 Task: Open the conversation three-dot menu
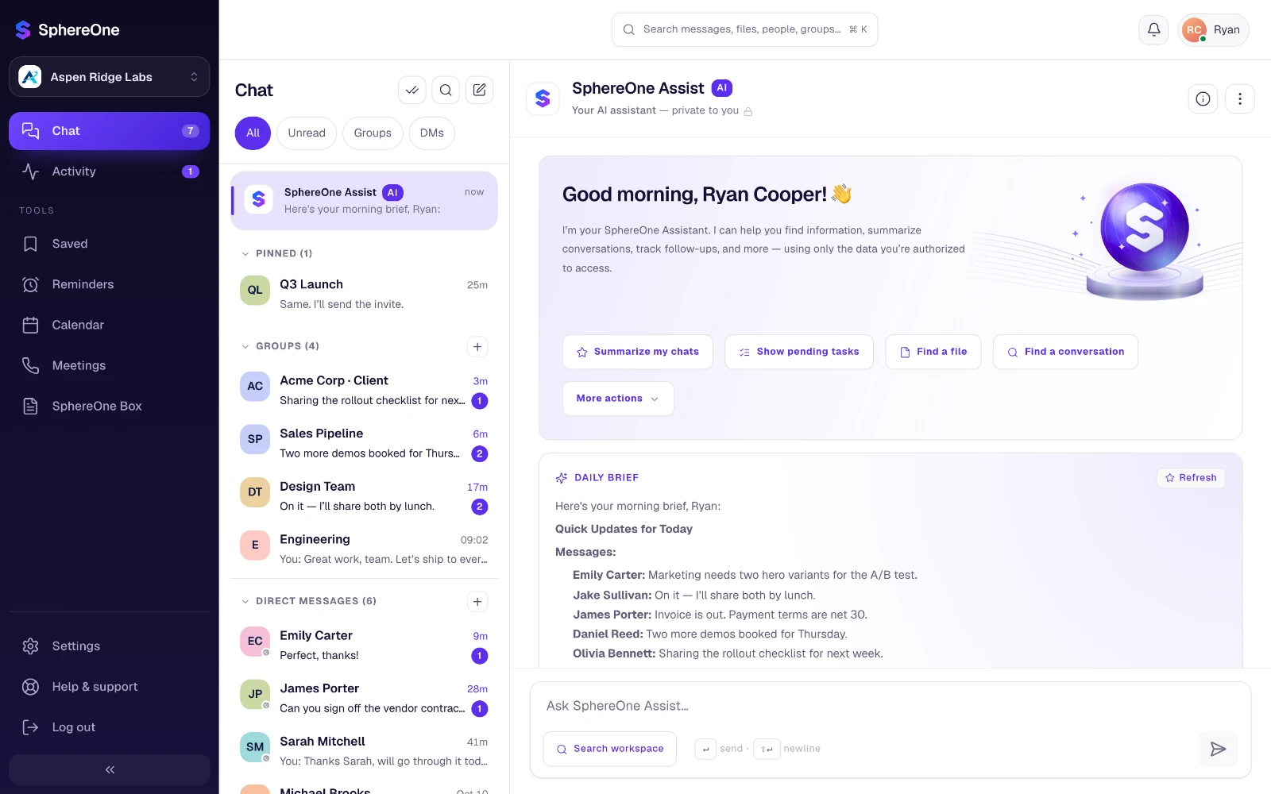point(1239,99)
